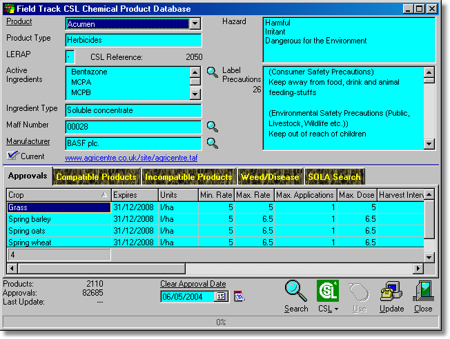Click the Close door icon

(x=423, y=291)
